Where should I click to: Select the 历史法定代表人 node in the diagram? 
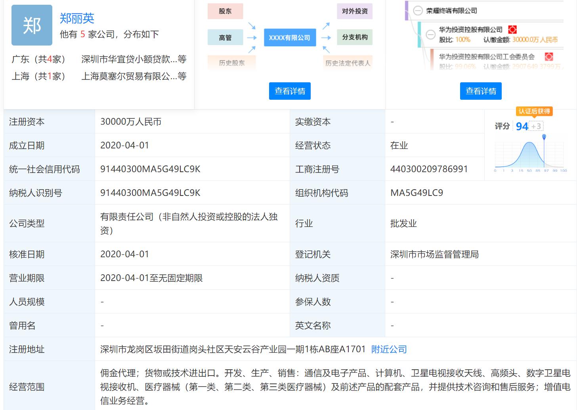[348, 63]
